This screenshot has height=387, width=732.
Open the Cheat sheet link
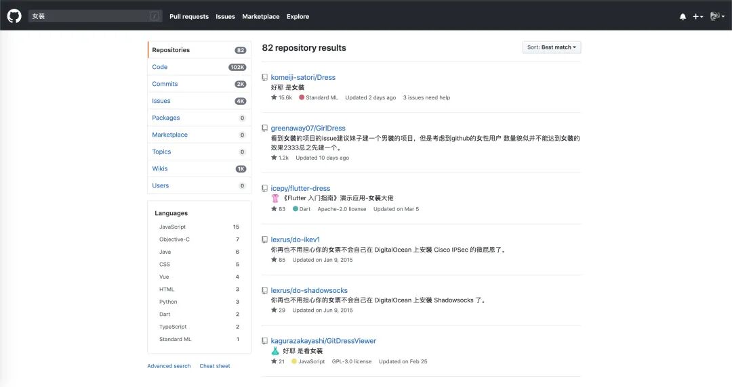click(215, 366)
